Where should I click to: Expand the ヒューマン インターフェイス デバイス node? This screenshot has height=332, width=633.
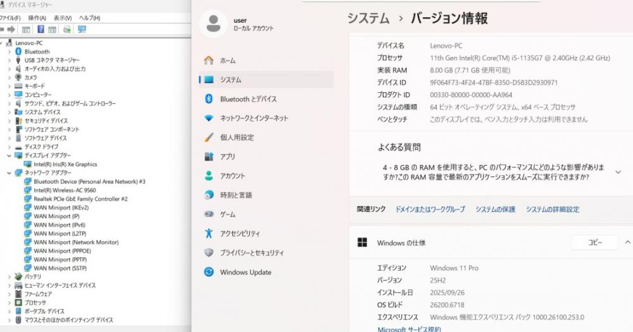click(x=9, y=285)
